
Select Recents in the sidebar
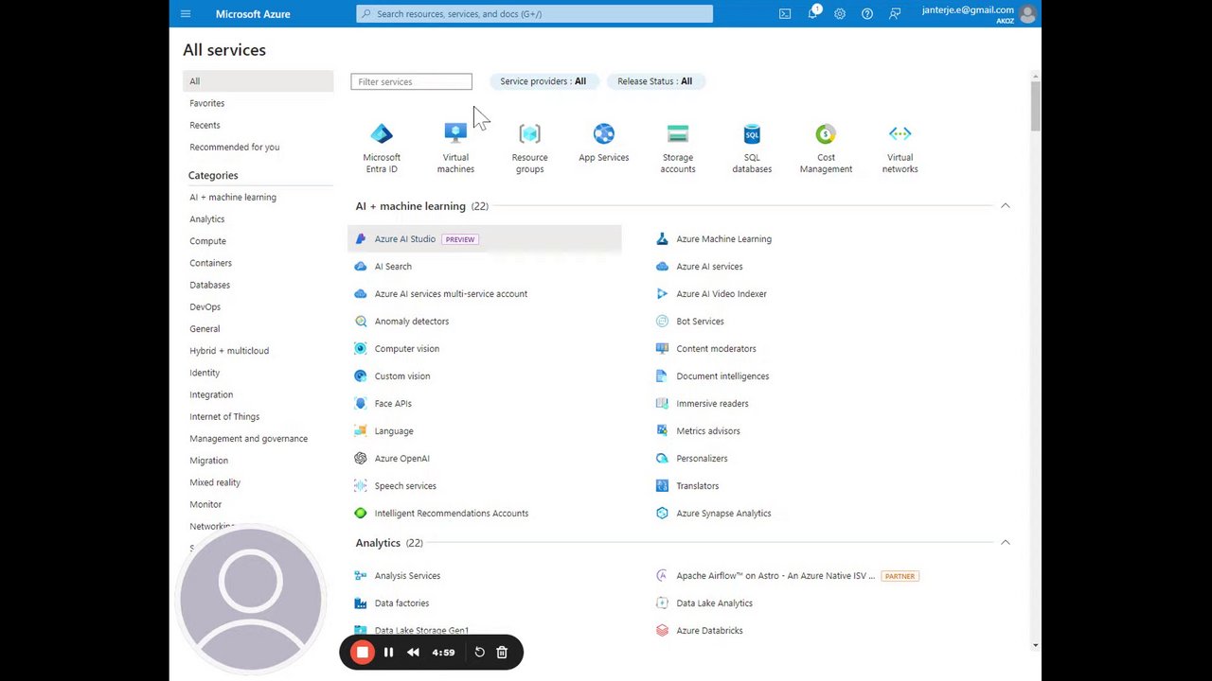[x=205, y=125]
